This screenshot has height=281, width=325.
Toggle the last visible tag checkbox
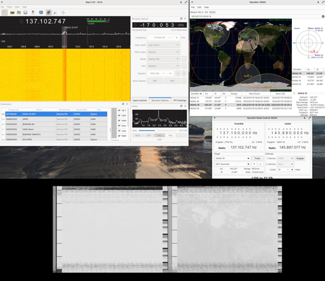pyautogui.click(x=119, y=136)
